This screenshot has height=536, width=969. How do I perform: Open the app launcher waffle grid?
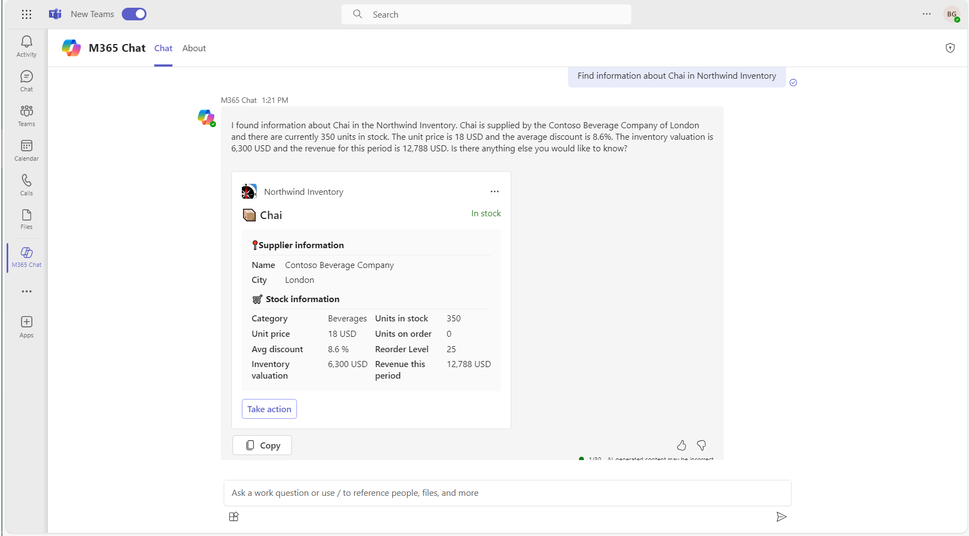[x=26, y=14]
